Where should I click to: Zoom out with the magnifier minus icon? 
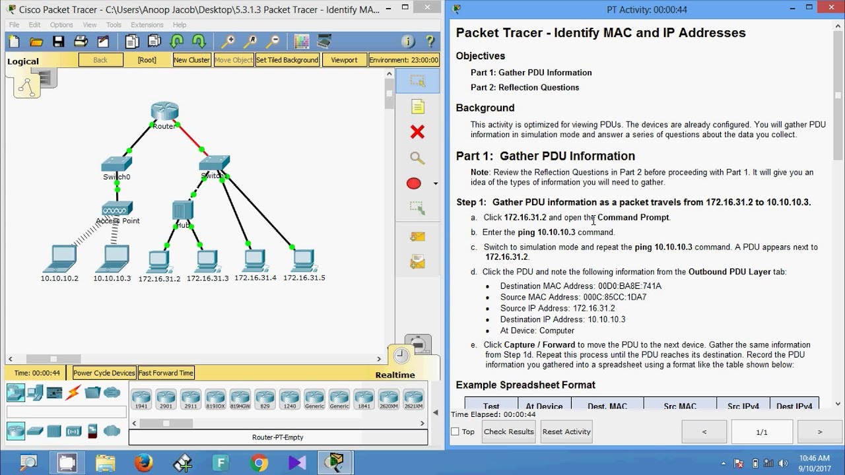272,42
